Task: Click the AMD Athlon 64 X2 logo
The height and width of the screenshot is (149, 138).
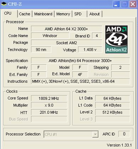Action: 116,39
